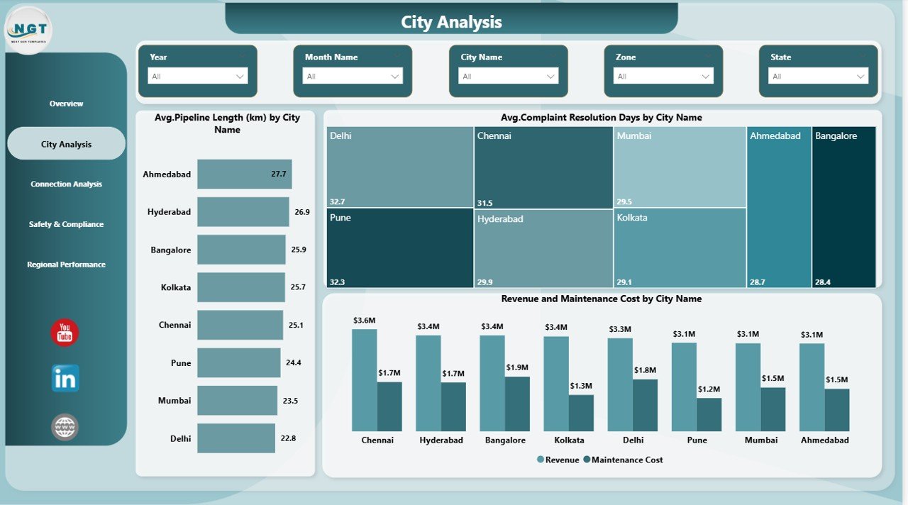Open the LinkedIn icon in the sidebar
Screen dimensions: 908x505
point(65,379)
